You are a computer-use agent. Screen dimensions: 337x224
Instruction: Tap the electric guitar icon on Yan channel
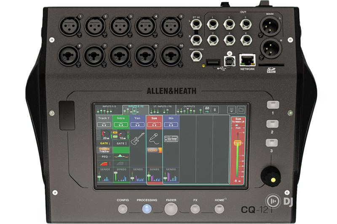tap(138, 138)
